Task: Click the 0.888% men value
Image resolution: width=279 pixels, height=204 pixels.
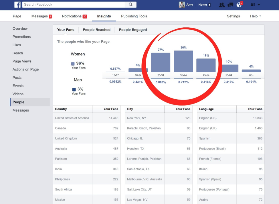Action: 161,82
